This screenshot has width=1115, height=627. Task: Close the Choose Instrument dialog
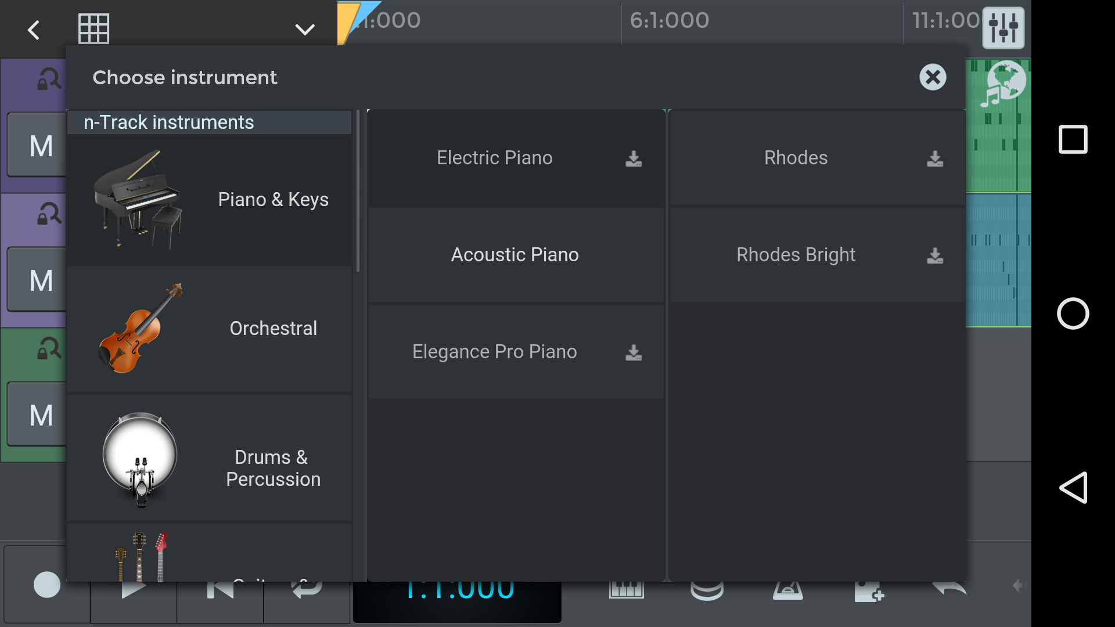[933, 77]
